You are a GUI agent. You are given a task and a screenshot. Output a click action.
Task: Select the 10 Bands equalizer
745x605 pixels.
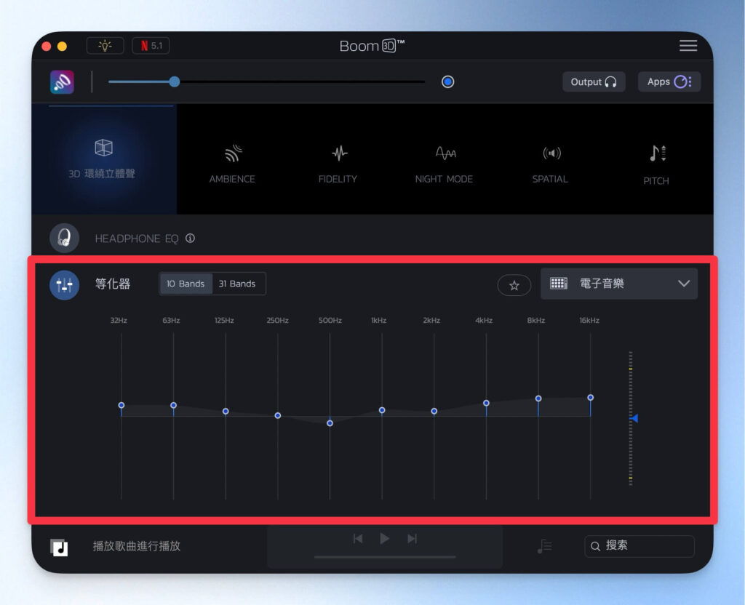tap(186, 284)
